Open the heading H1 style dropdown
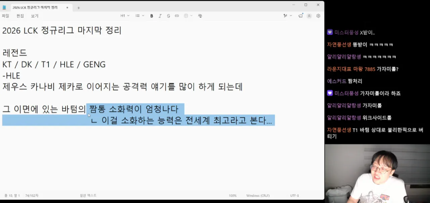 (x=125, y=16)
